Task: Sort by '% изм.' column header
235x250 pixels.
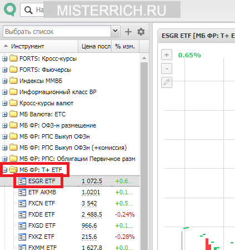Action: (x=125, y=46)
